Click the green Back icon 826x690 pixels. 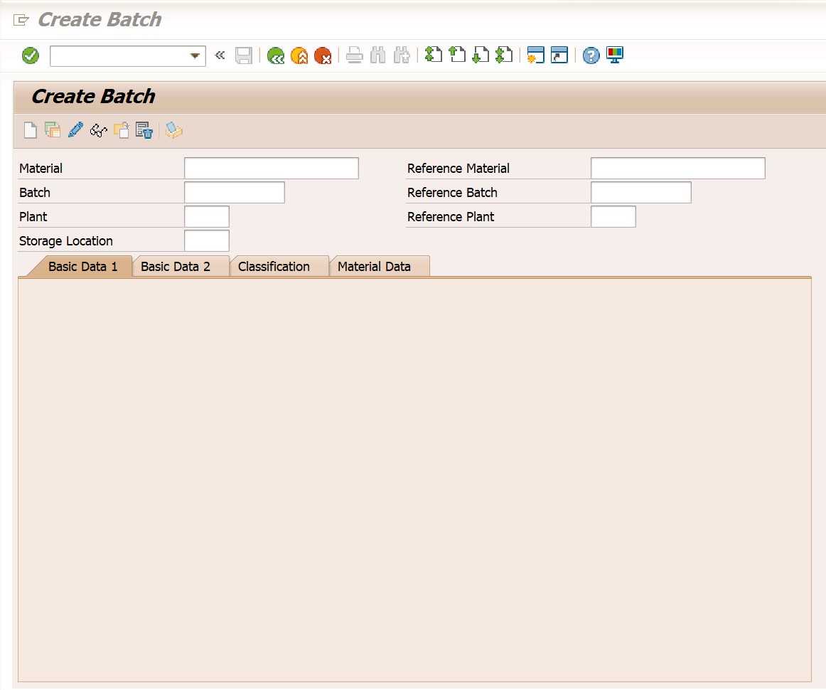pos(275,55)
